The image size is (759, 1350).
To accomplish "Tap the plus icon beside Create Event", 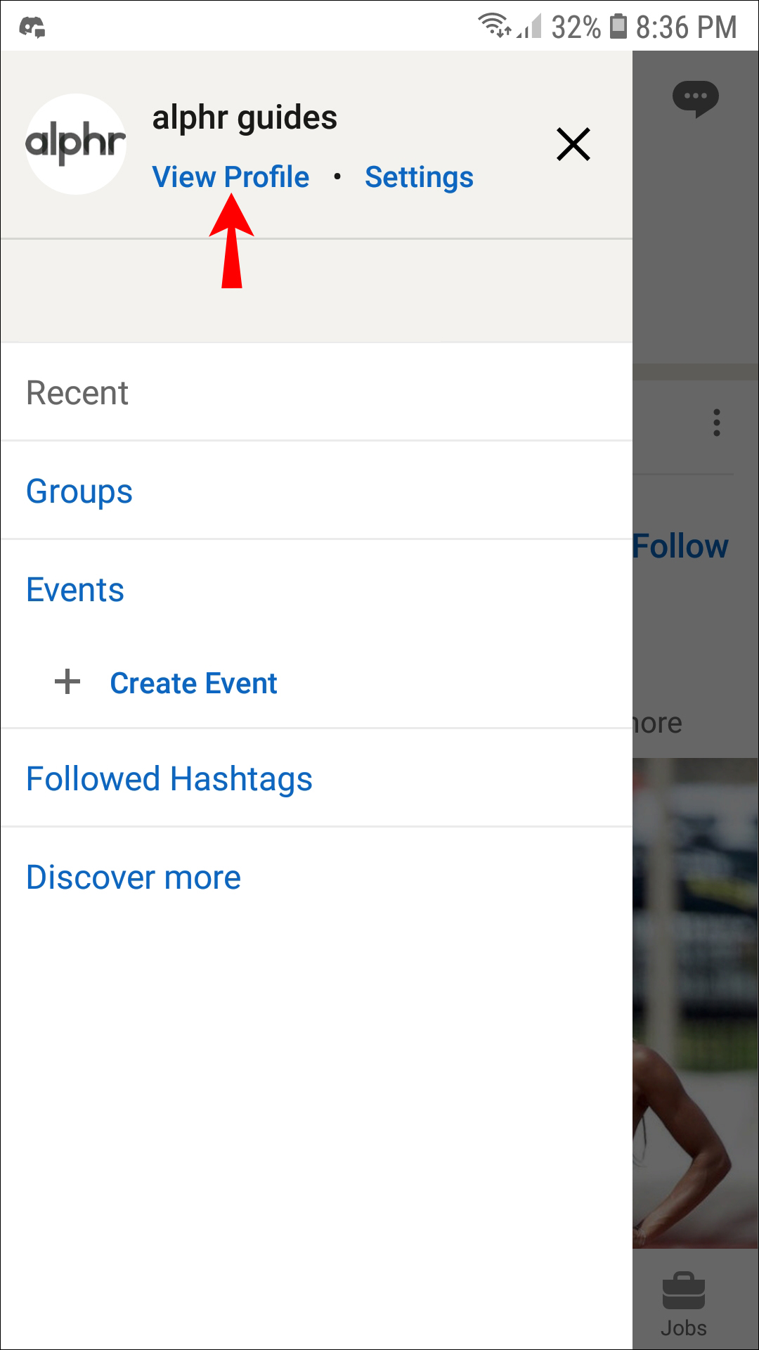I will tap(67, 682).
